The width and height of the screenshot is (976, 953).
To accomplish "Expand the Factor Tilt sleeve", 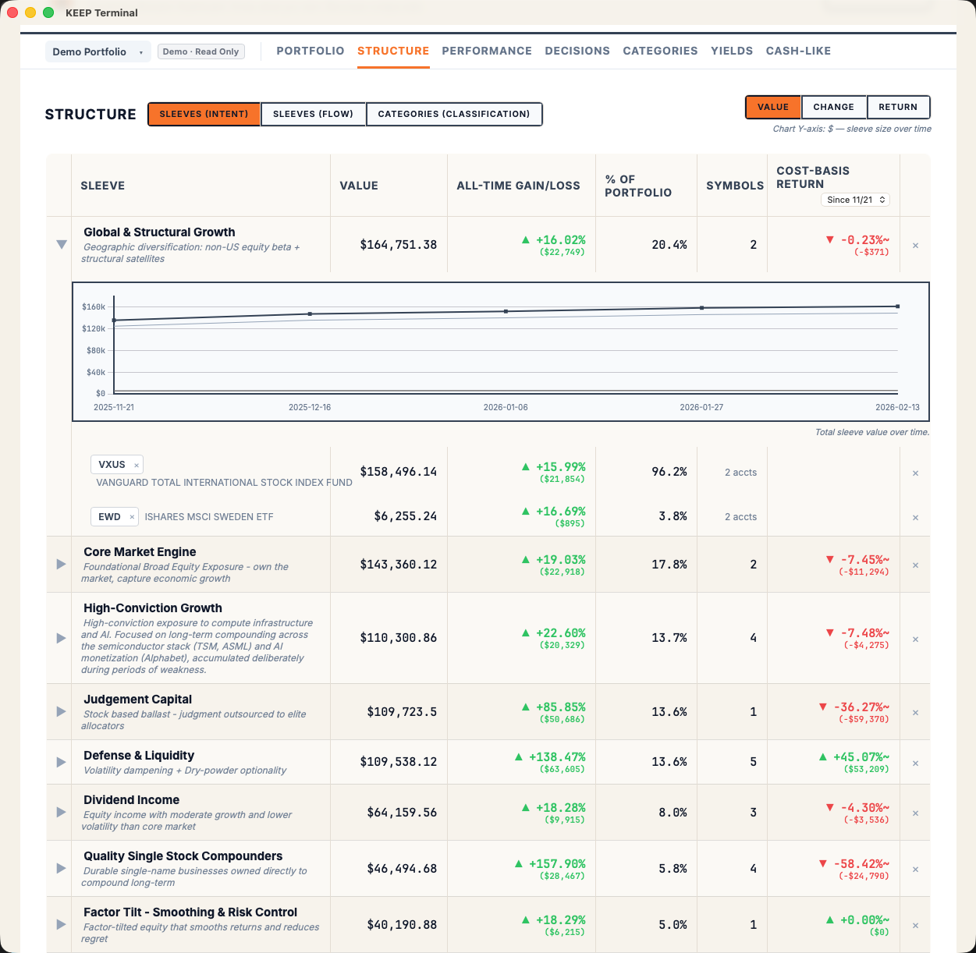I will click(x=61, y=924).
